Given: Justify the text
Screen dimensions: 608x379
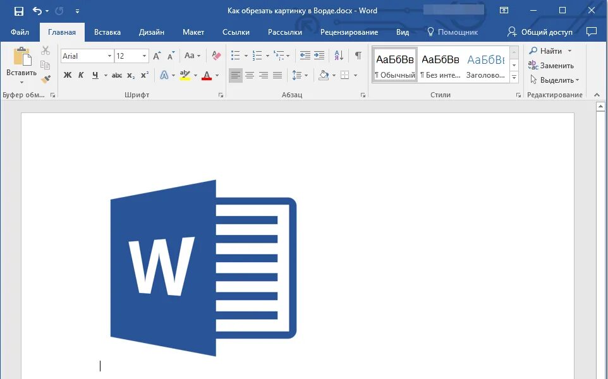Looking at the screenshot, I should (x=277, y=75).
